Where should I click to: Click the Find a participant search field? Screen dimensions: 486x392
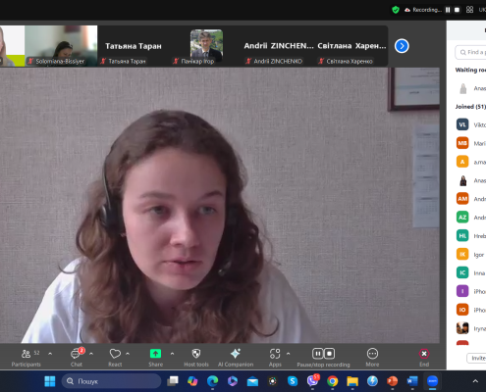pos(470,52)
